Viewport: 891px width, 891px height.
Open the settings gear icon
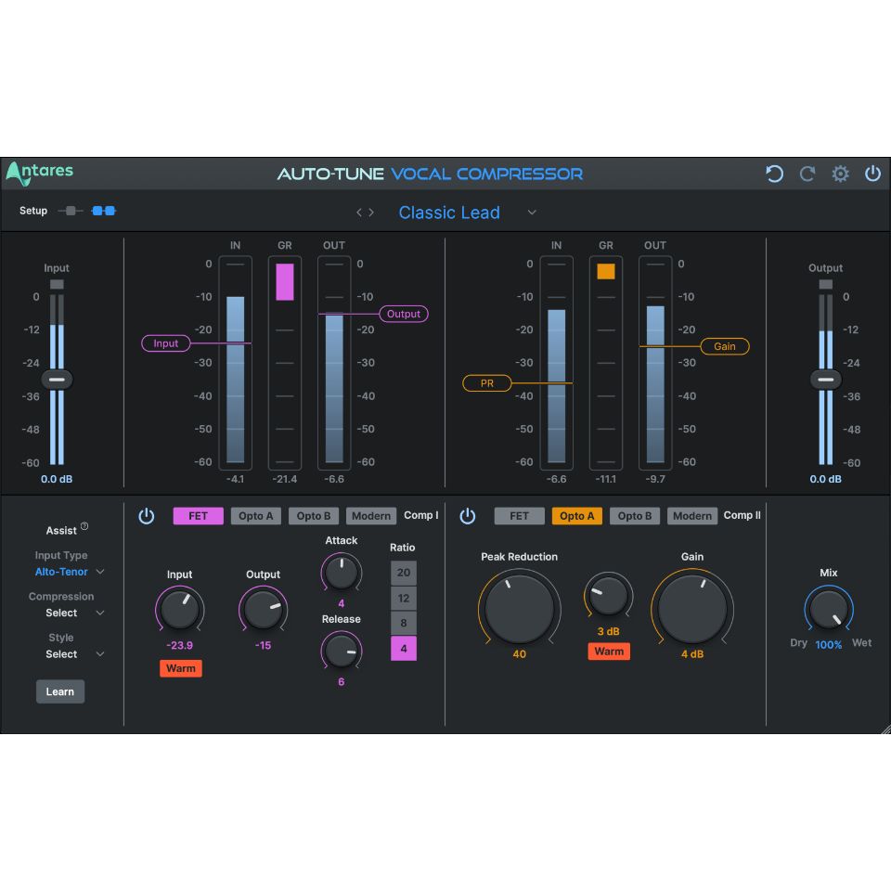[x=840, y=174]
